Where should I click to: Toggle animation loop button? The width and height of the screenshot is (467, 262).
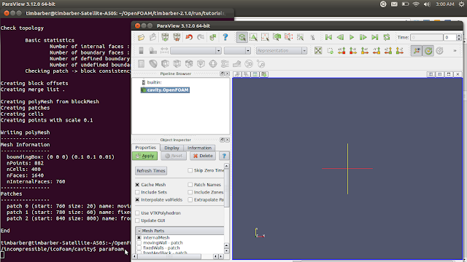(x=387, y=37)
